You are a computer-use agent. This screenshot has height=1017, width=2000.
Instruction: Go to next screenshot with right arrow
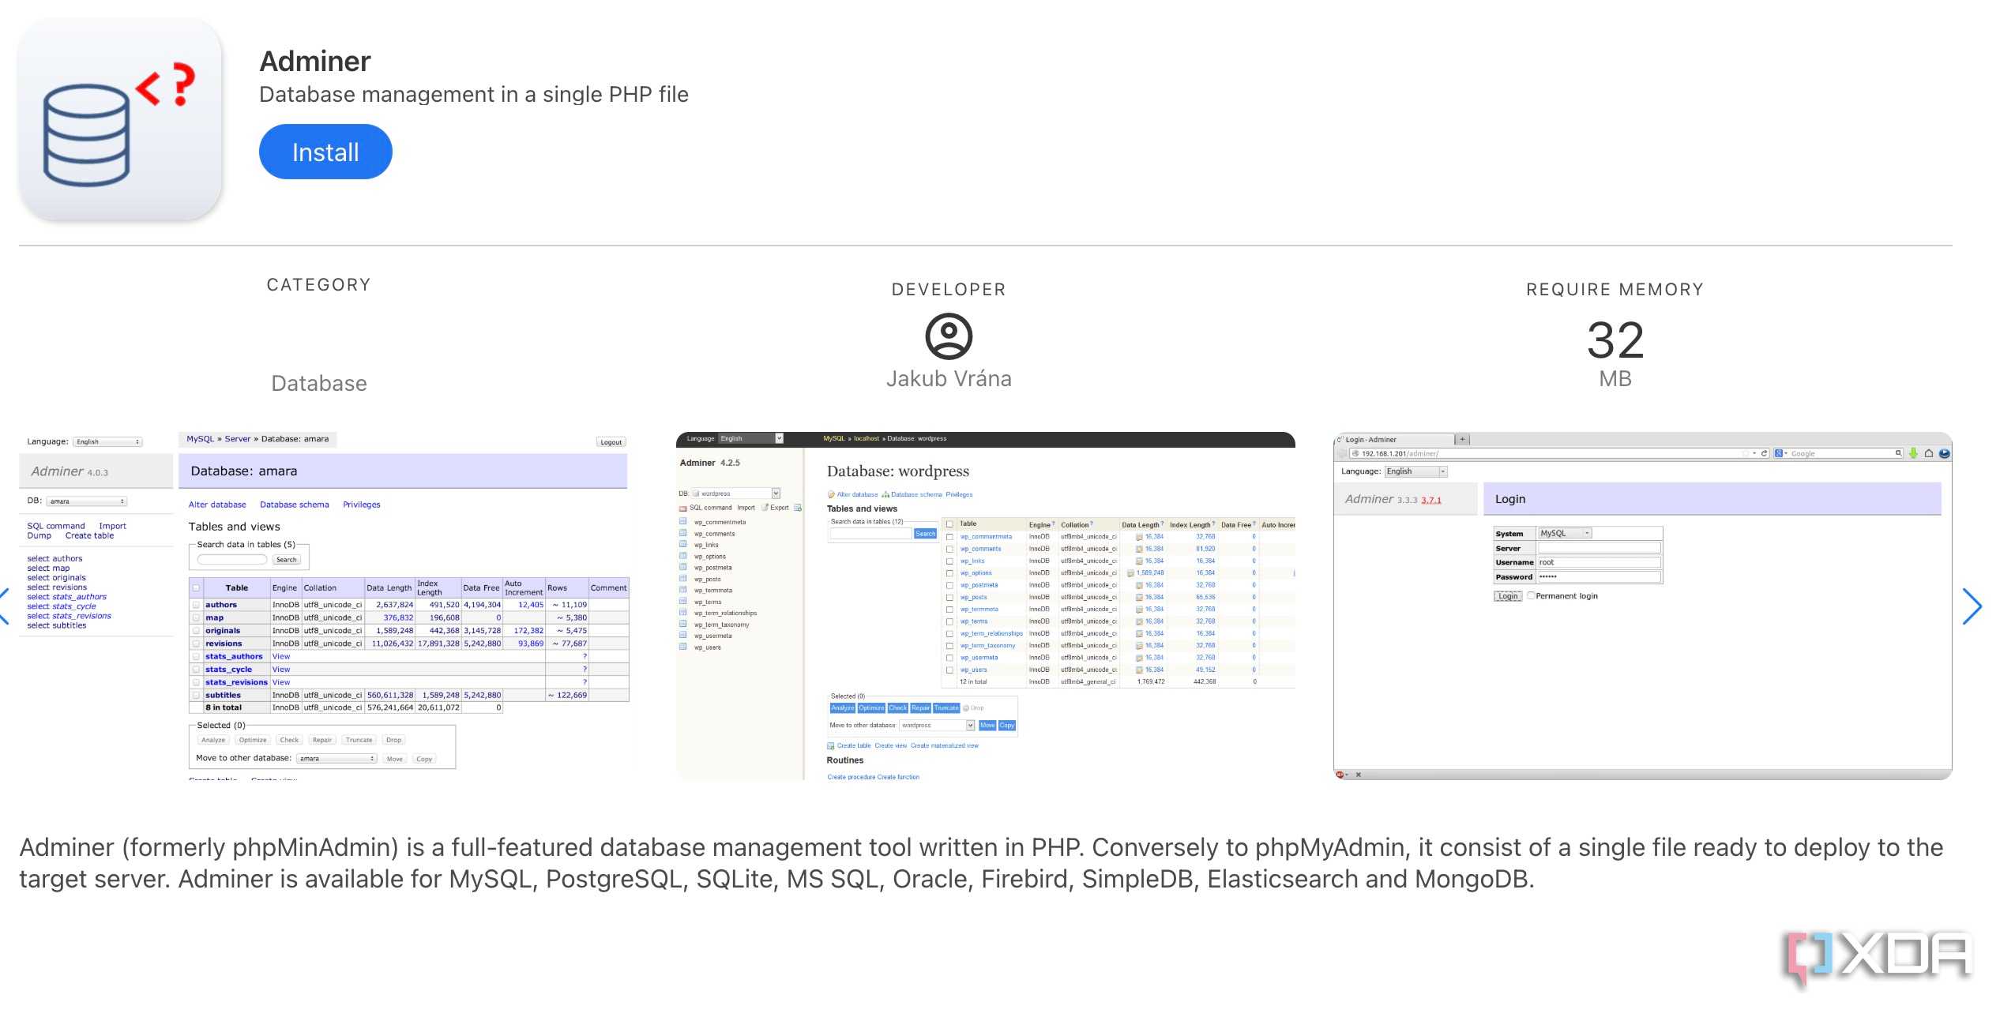tap(1972, 606)
